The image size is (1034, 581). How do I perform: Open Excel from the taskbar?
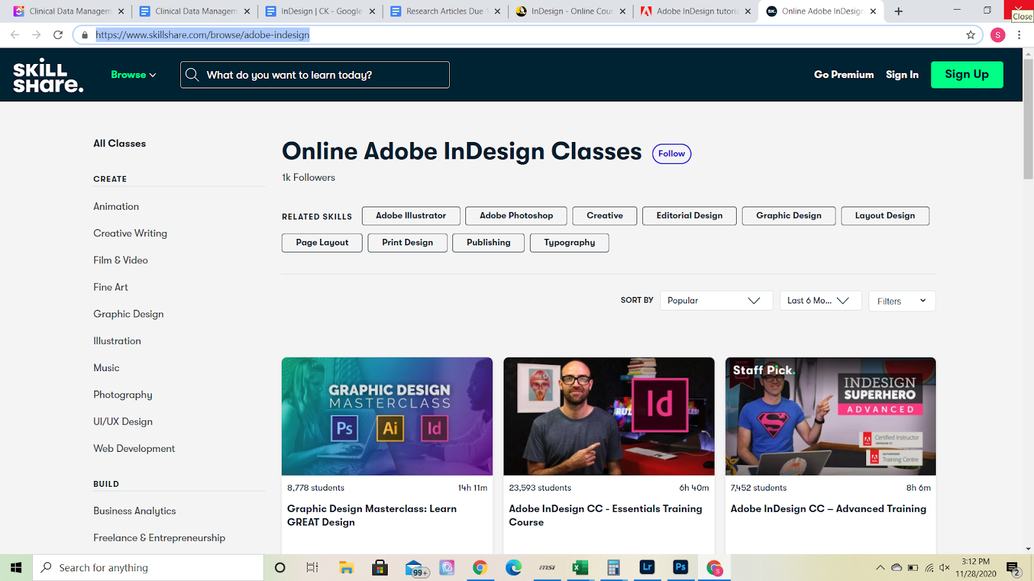[x=580, y=567]
